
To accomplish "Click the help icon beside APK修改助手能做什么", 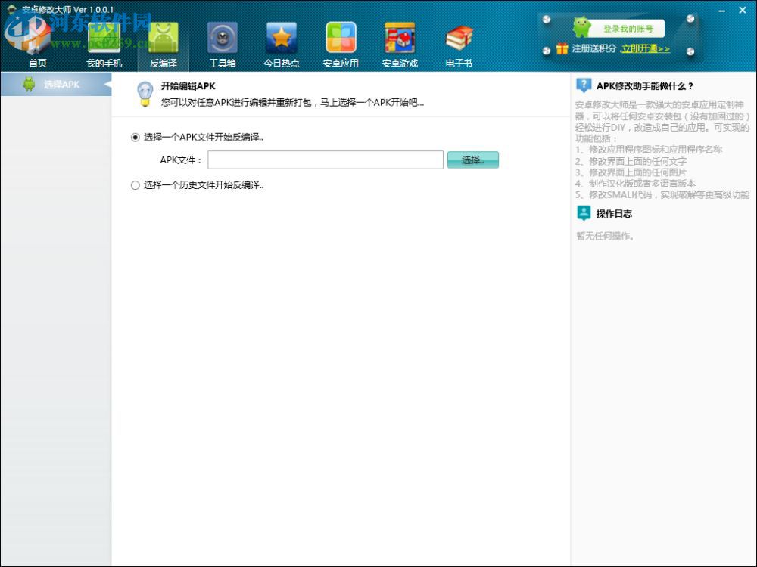I will tap(583, 85).
